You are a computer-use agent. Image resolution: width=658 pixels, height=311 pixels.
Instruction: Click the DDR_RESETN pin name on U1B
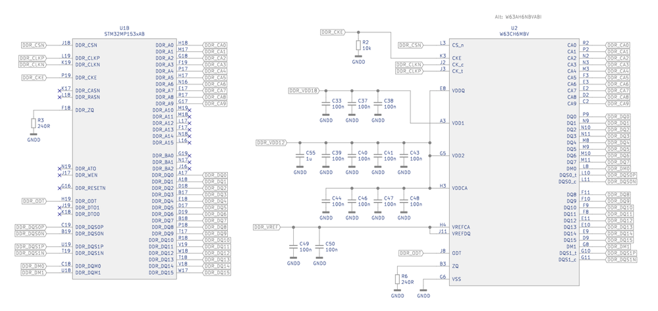(90, 188)
